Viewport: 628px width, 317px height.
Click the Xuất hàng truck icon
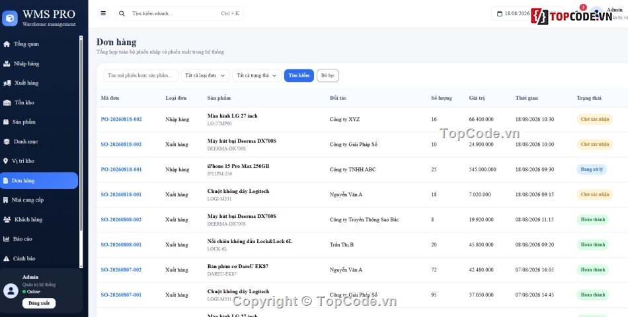click(x=7, y=83)
